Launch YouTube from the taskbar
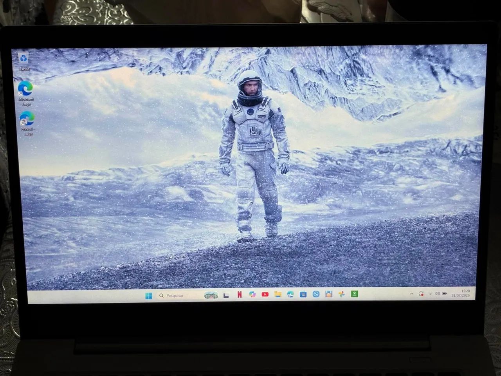This screenshot has width=501, height=376. click(265, 294)
